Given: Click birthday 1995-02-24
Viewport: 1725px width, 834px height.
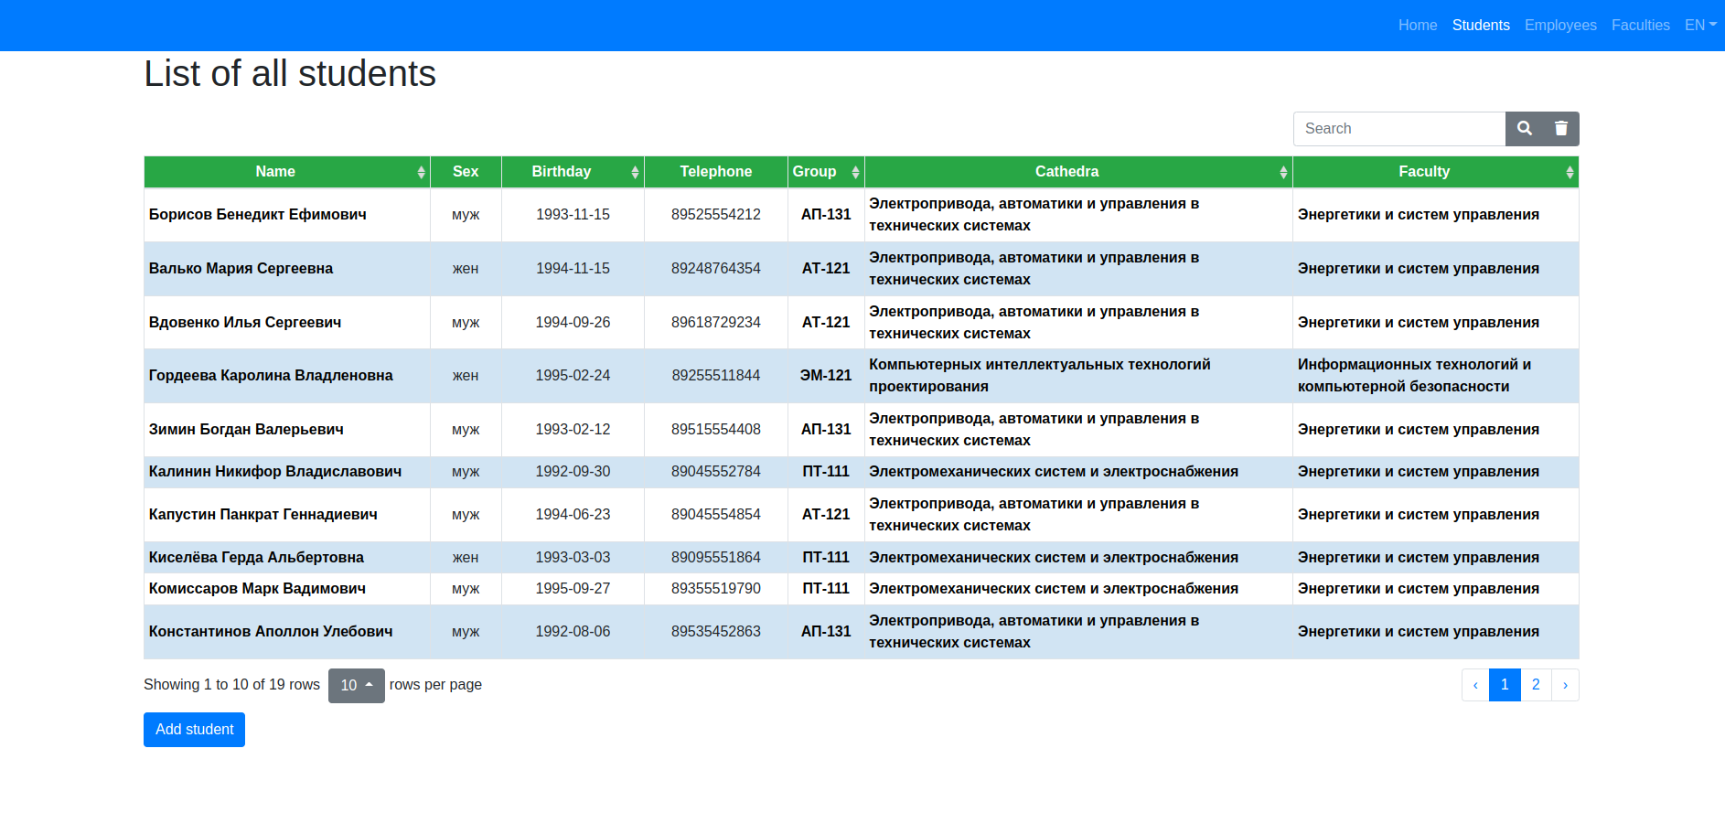Looking at the screenshot, I should (573, 376).
